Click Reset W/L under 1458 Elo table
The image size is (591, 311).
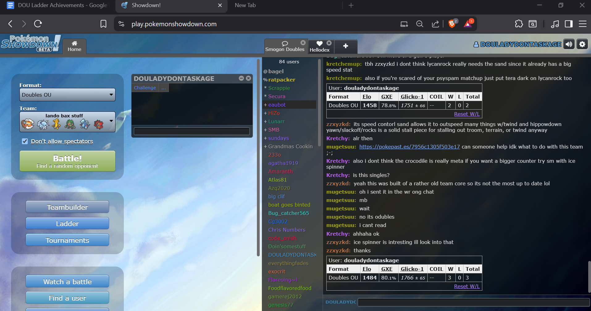pyautogui.click(x=467, y=114)
